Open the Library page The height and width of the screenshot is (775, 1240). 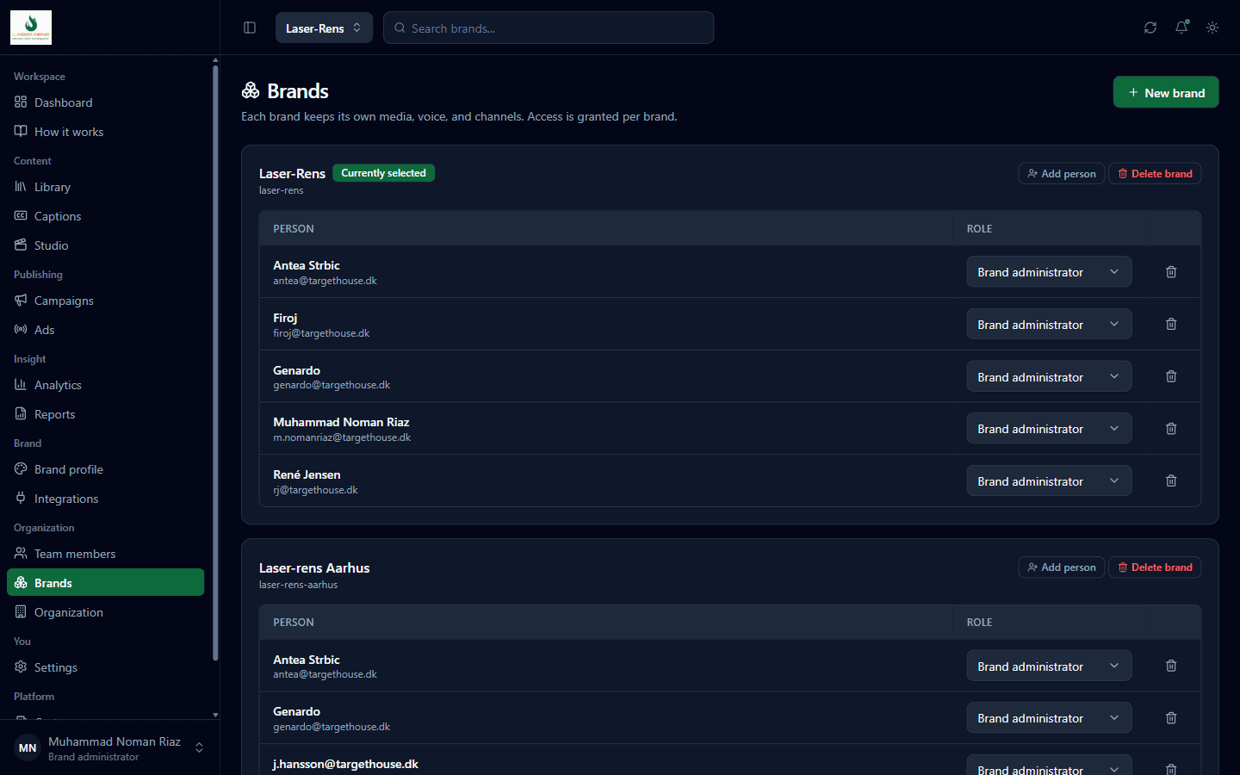point(105,187)
